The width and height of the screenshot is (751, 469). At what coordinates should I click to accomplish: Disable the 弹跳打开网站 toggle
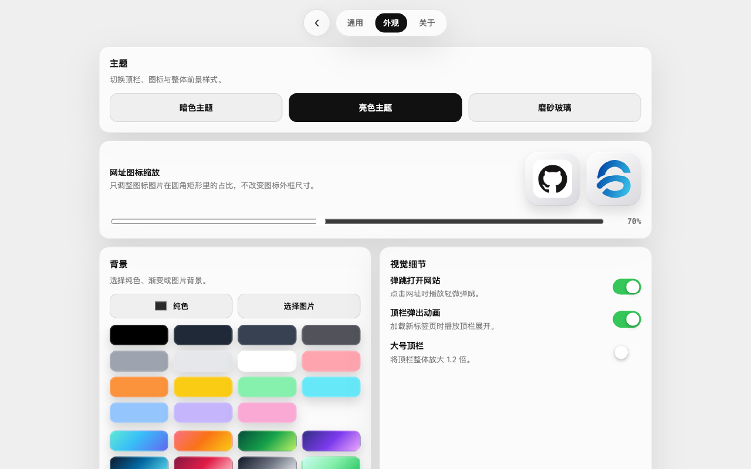coord(627,287)
